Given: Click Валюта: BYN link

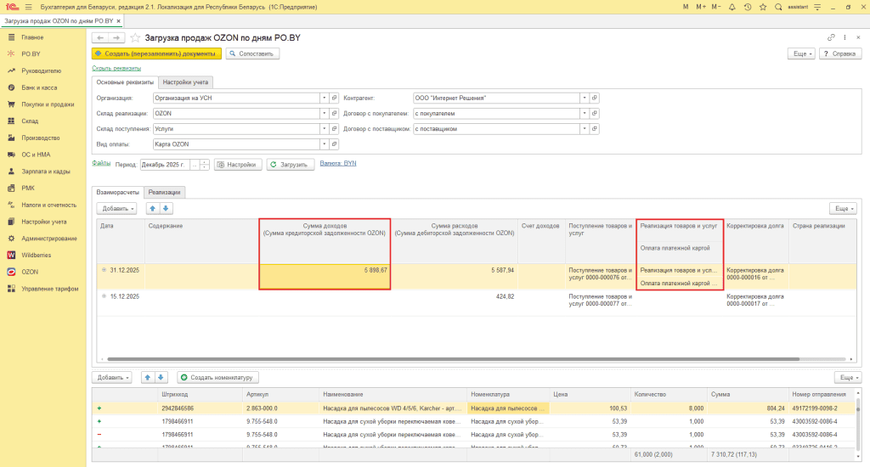Looking at the screenshot, I should (x=338, y=164).
